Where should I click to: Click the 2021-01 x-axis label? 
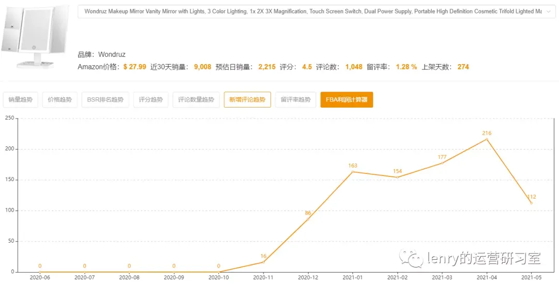[x=352, y=277]
